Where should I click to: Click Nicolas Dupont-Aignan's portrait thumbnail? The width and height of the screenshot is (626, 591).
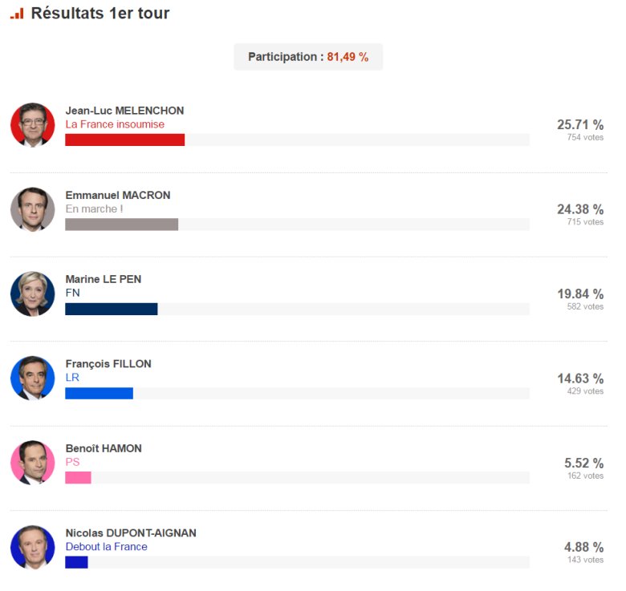pyautogui.click(x=33, y=548)
